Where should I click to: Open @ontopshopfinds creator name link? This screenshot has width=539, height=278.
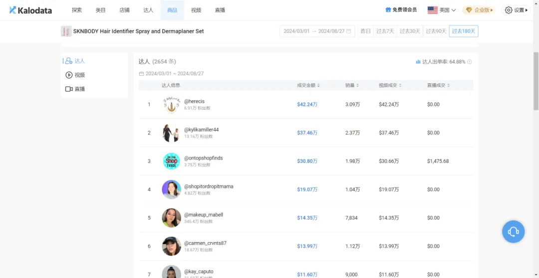click(x=204, y=158)
